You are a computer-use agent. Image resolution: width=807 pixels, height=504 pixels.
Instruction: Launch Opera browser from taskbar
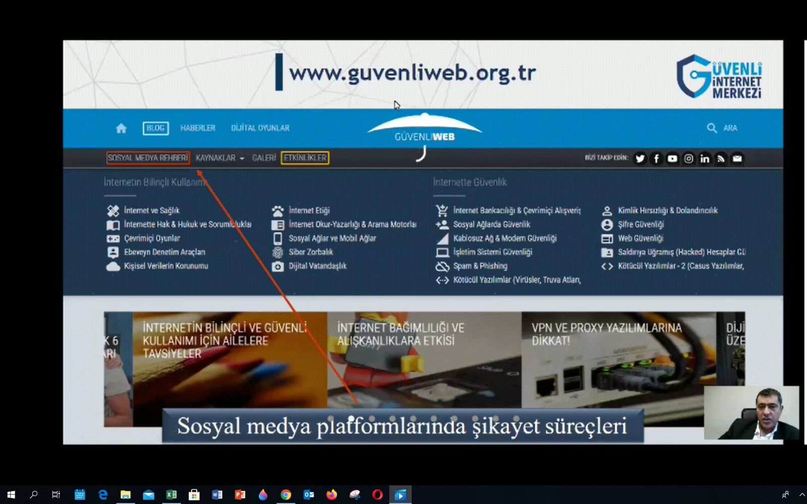(377, 495)
